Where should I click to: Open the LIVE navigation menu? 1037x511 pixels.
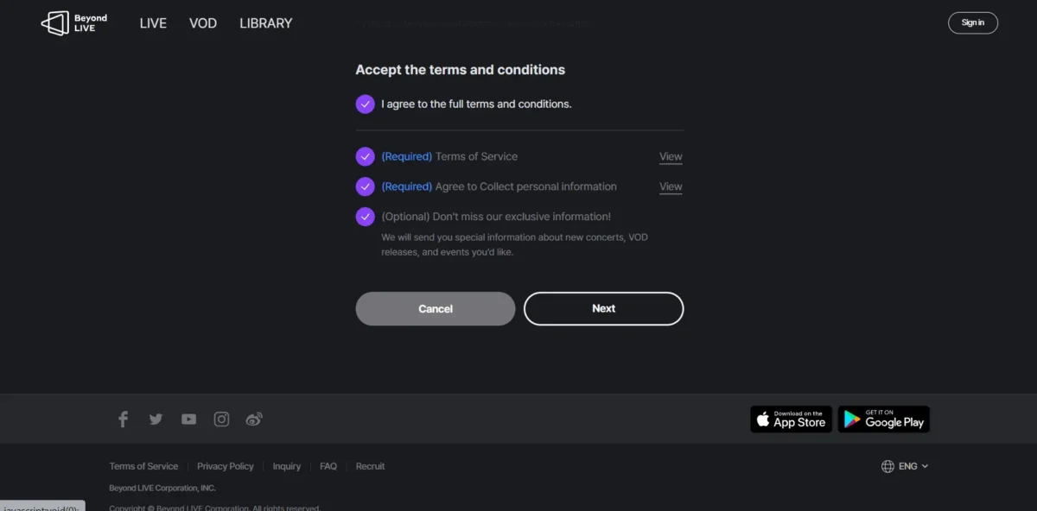(x=153, y=23)
